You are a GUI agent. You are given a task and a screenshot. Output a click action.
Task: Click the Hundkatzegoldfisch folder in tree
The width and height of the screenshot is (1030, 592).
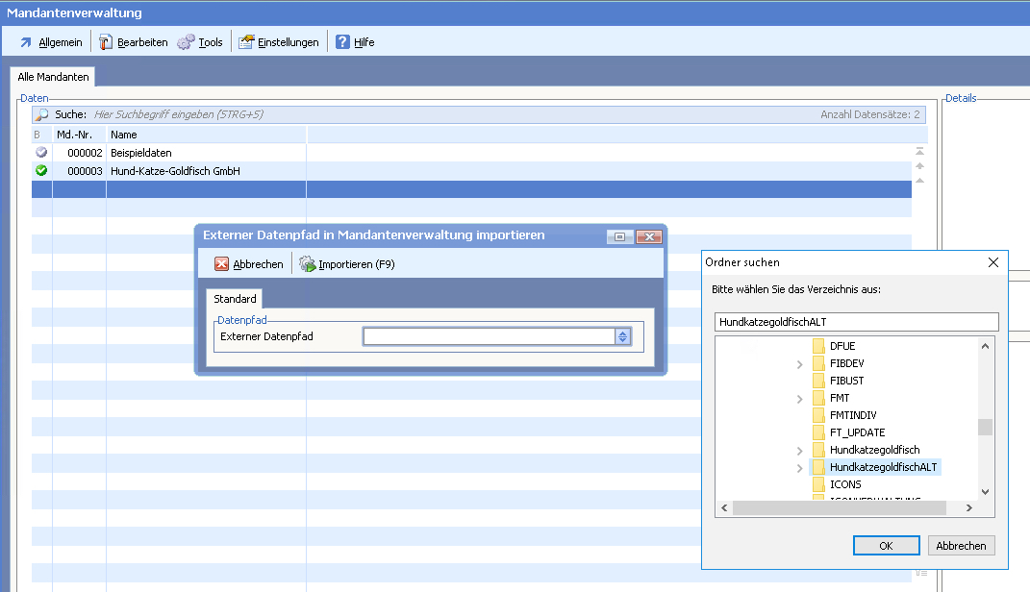pyautogui.click(x=874, y=450)
